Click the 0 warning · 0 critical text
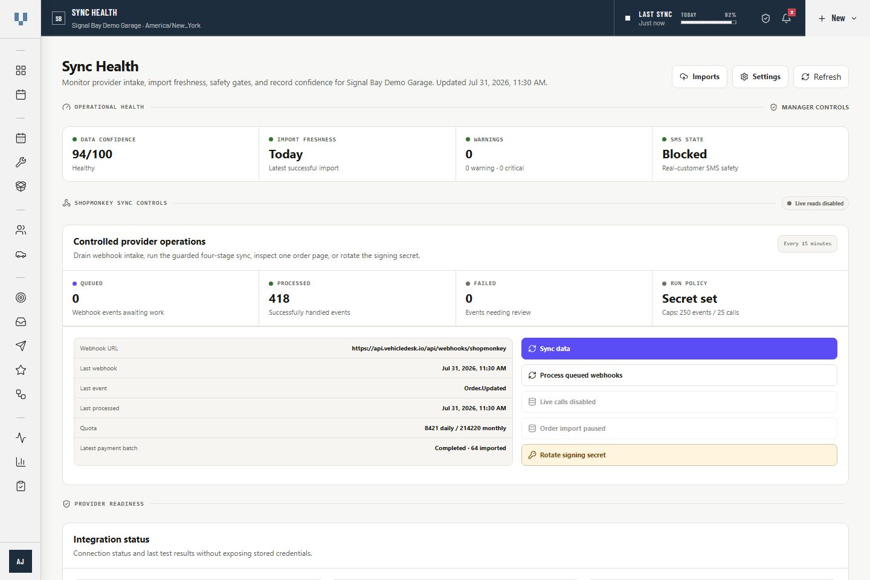This screenshot has height=580, width=870. coord(494,169)
